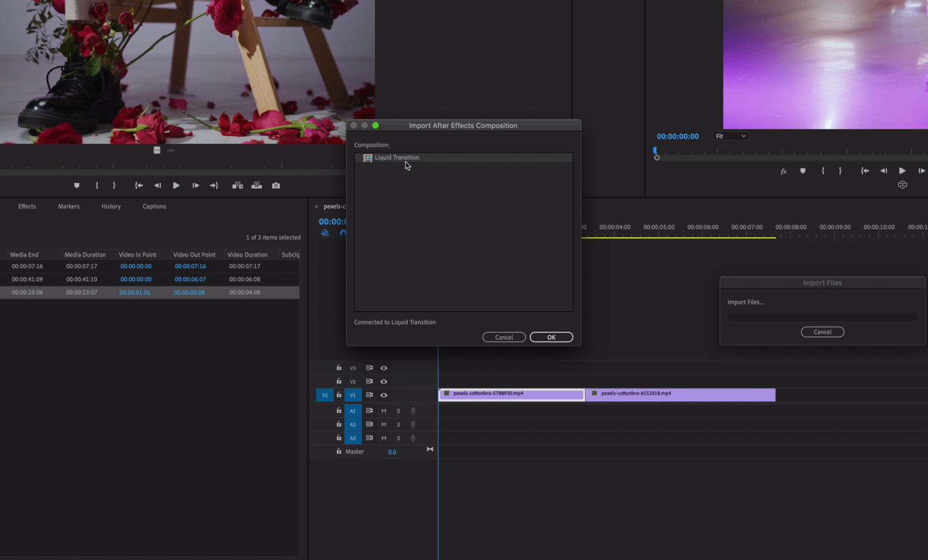Select the Insert icon below the source monitor
Image resolution: width=928 pixels, height=560 pixels.
click(237, 185)
